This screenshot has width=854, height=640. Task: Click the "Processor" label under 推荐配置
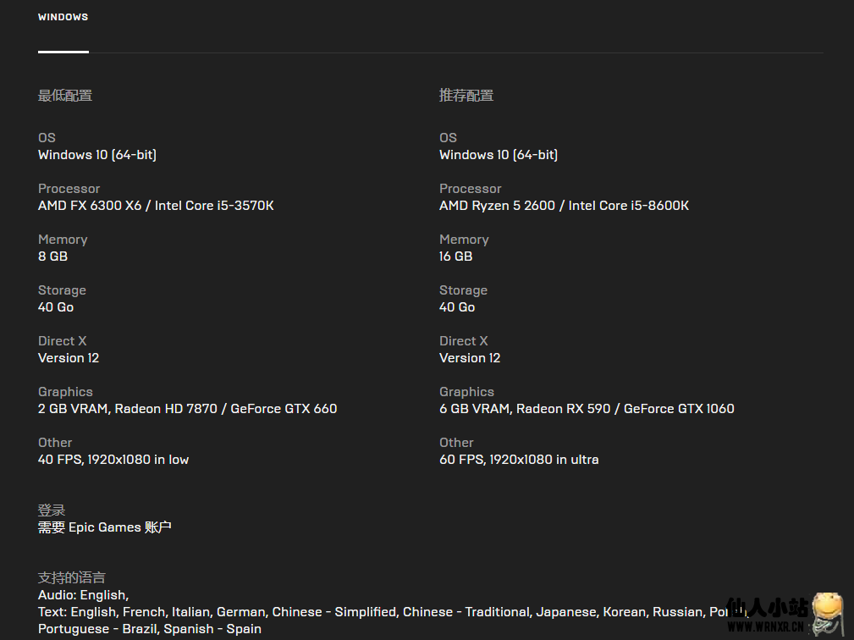click(471, 189)
